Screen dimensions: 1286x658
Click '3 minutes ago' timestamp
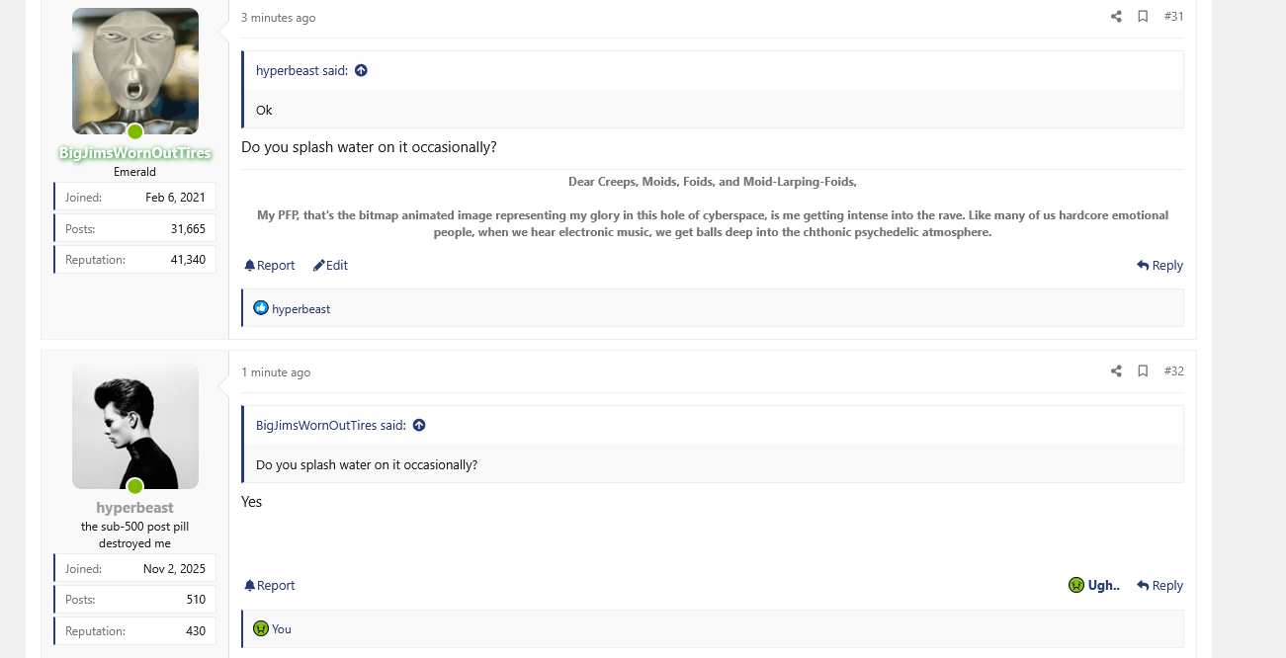[x=279, y=18]
